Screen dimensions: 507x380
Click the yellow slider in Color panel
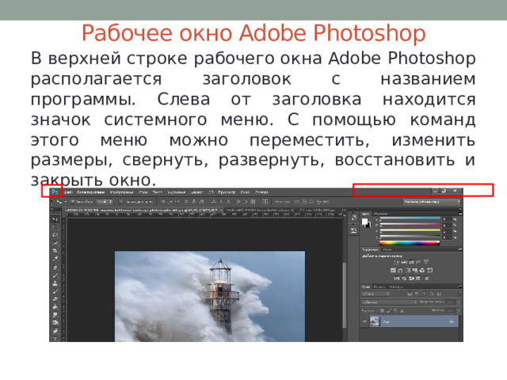click(410, 230)
